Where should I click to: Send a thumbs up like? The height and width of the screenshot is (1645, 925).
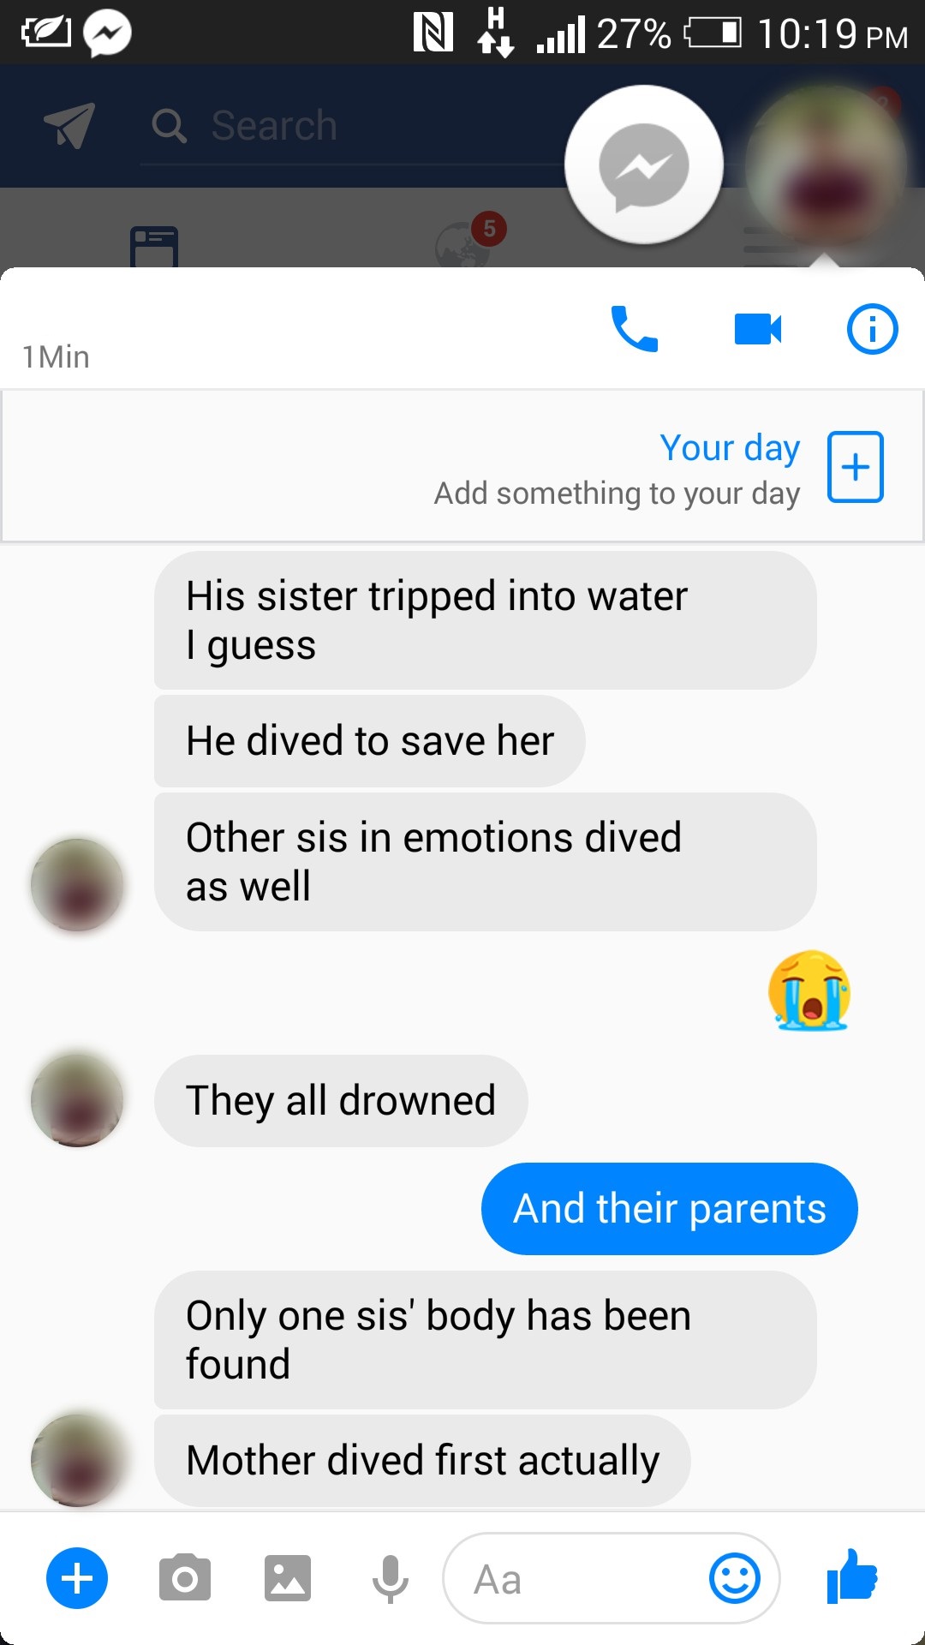click(851, 1576)
